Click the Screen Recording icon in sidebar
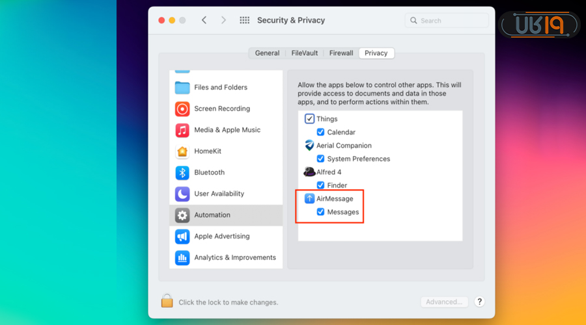586x325 pixels. click(x=182, y=109)
